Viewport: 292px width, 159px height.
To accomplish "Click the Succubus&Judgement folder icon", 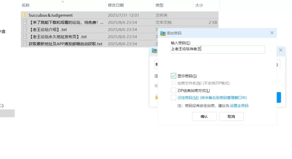I will pyautogui.click(x=24, y=15).
